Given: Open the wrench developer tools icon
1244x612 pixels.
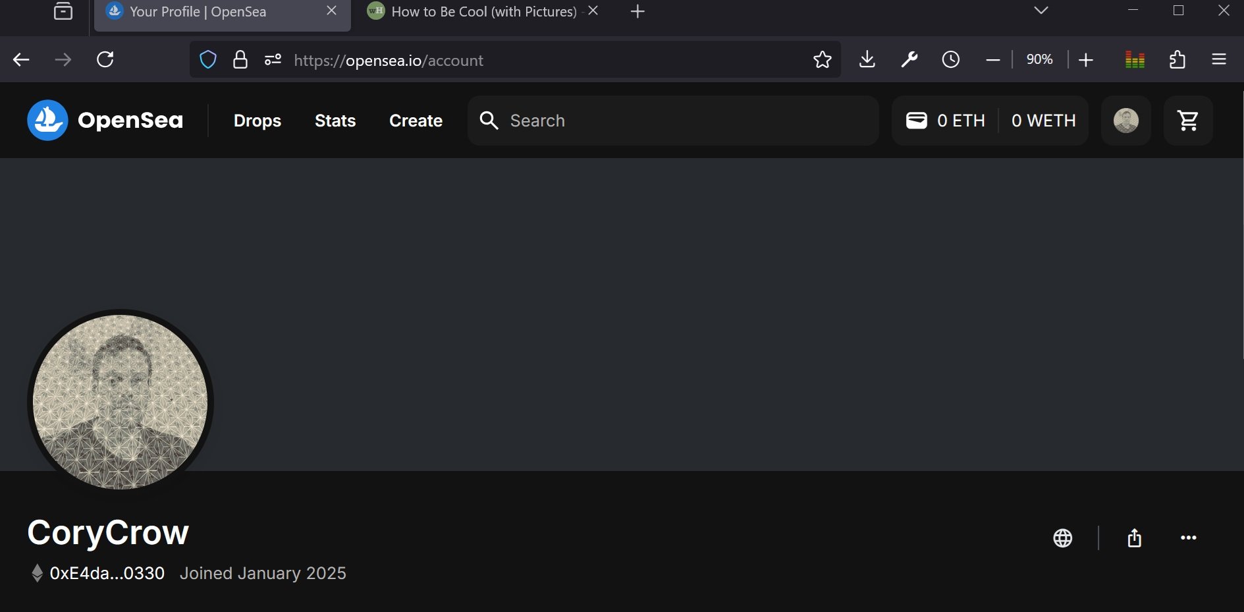Looking at the screenshot, I should (909, 60).
